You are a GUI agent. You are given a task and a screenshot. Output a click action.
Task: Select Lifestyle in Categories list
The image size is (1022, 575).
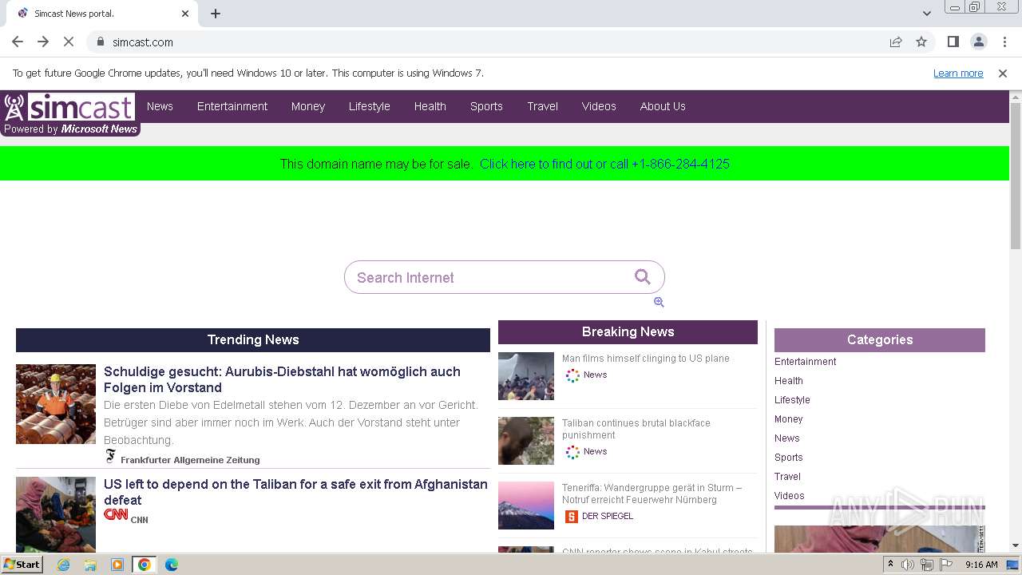pos(792,400)
